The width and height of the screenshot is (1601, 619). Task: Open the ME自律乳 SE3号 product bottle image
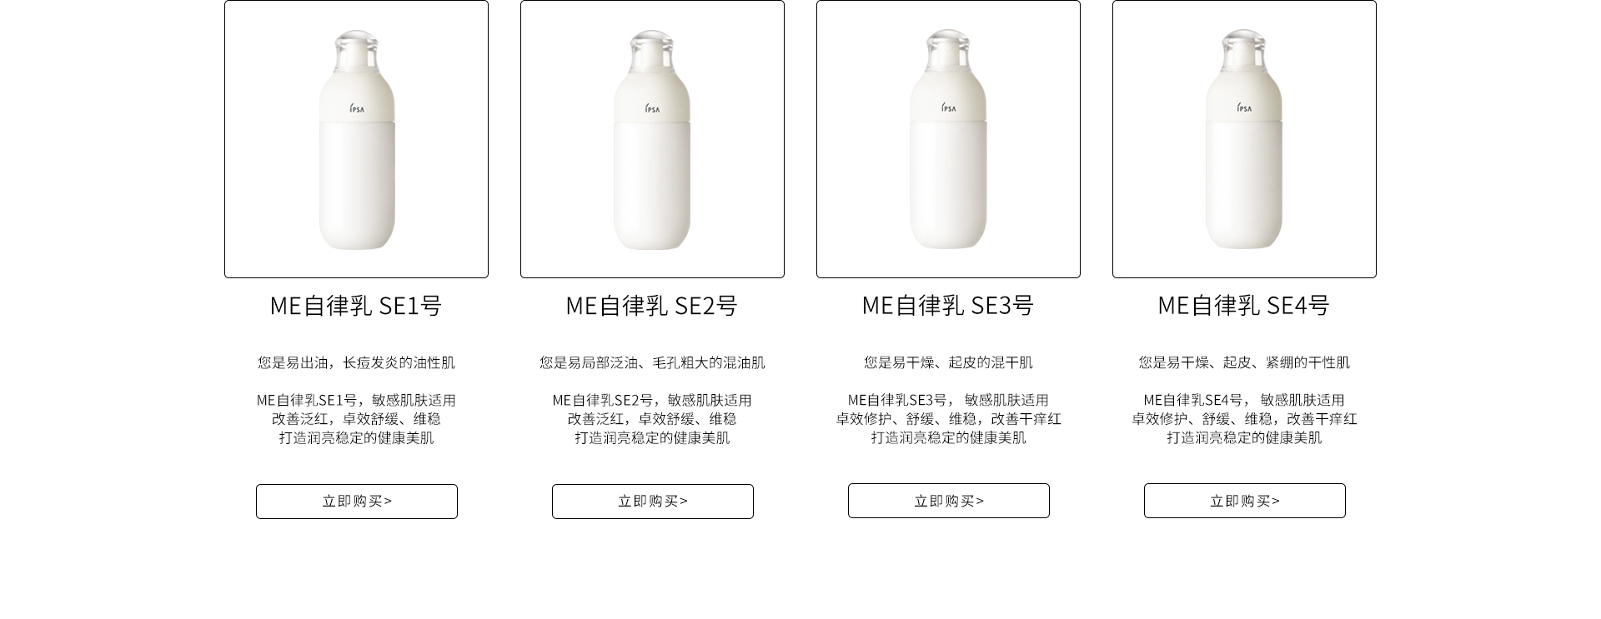(x=948, y=139)
